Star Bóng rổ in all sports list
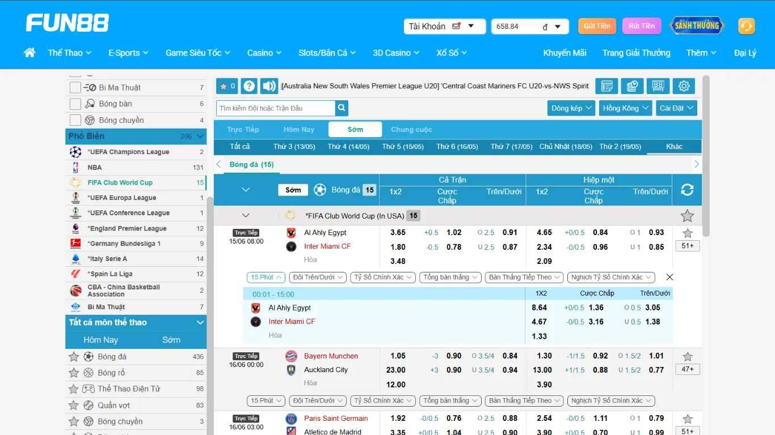The width and height of the screenshot is (775, 435). (x=74, y=373)
